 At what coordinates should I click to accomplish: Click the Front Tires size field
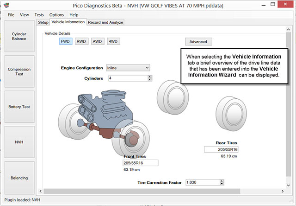pyautogui.click(x=141, y=163)
